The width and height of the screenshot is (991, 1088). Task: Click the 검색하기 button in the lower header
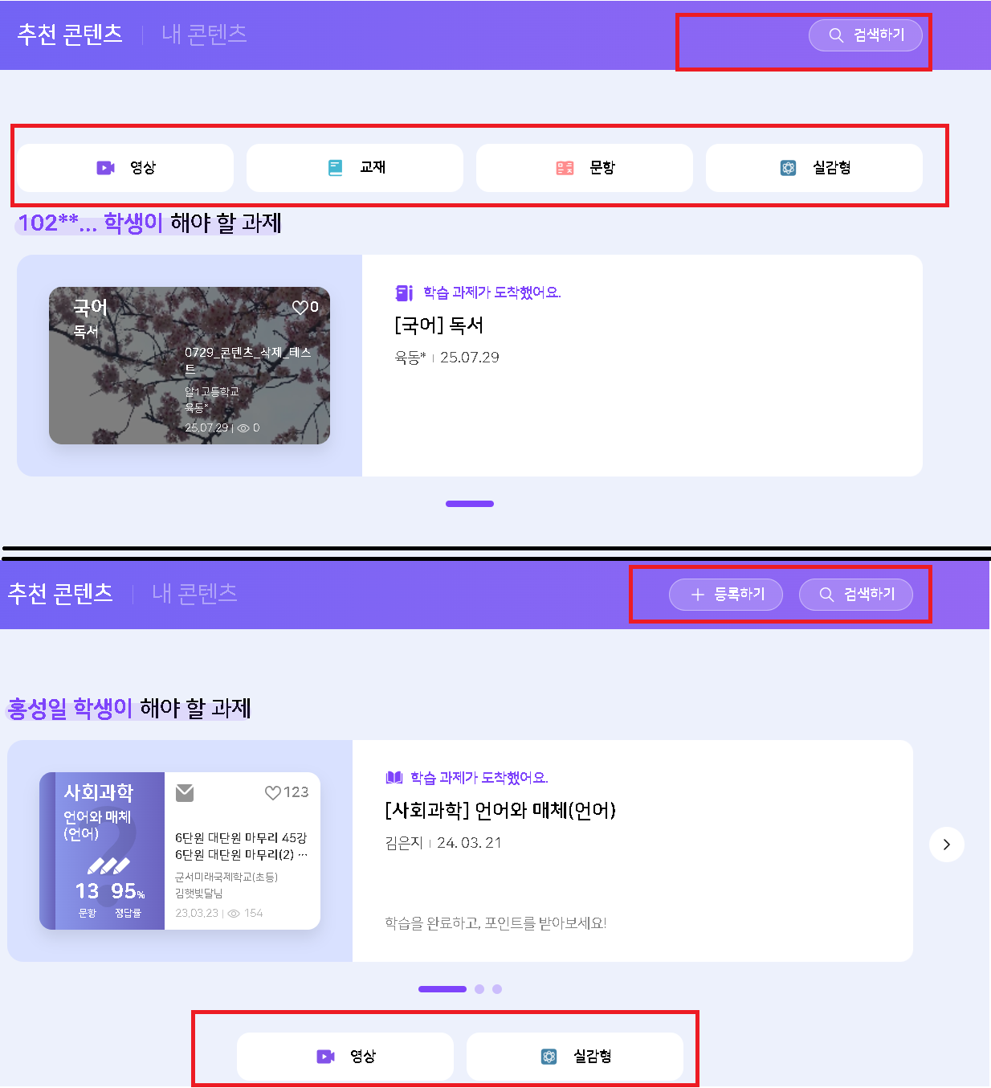856,595
